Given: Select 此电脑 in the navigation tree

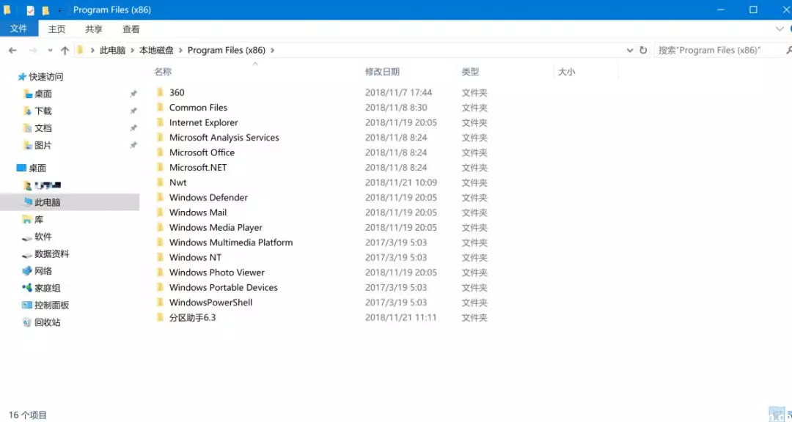Looking at the screenshot, I should (47, 202).
